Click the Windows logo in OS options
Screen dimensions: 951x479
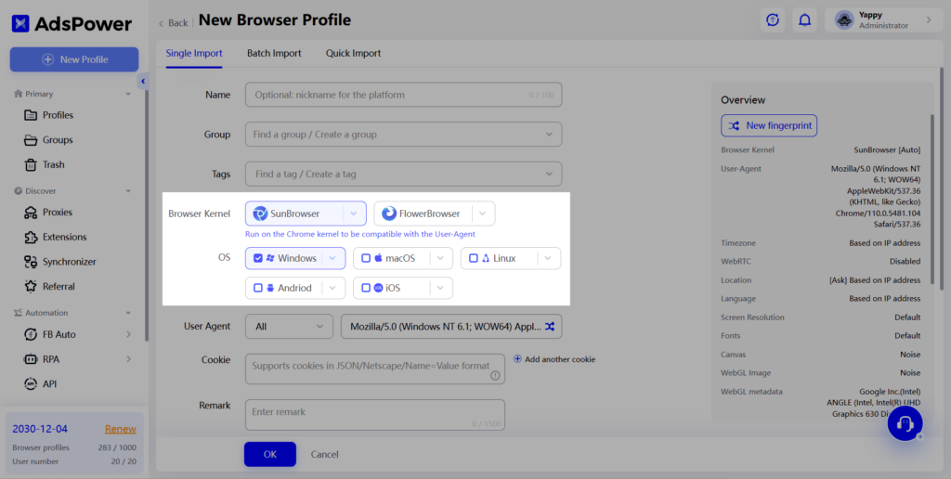[270, 258]
